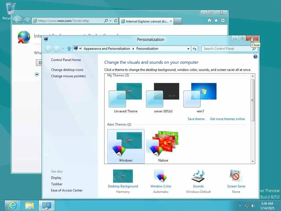This screenshot has height=211, width=281.
Task: Click the Forward button in Personalization window
Action: (57, 49)
